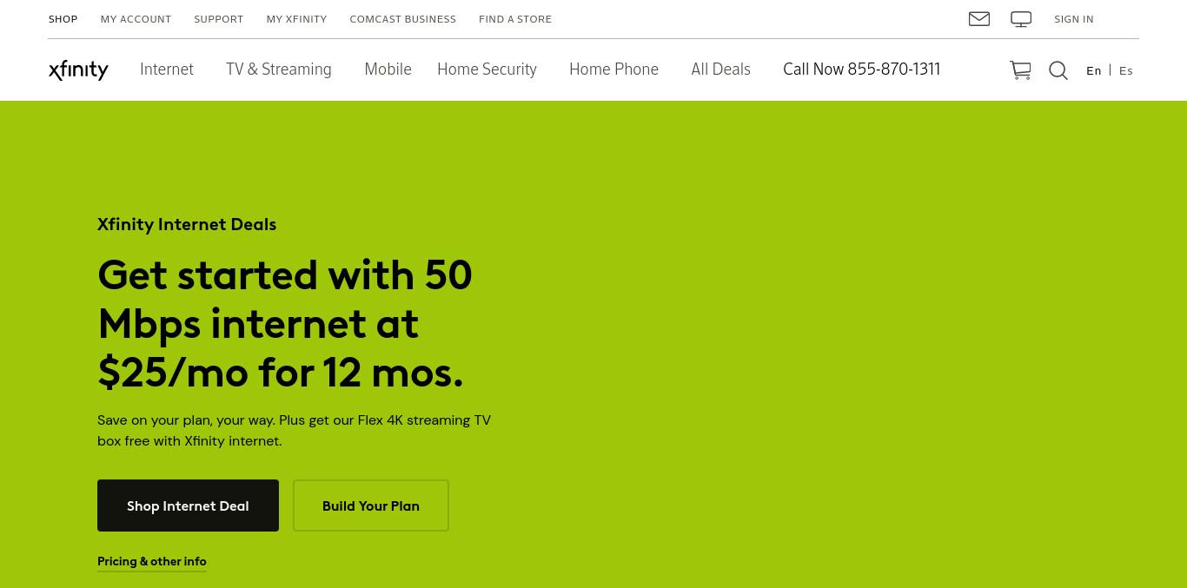Open the shopping cart icon
The image size is (1187, 588).
point(1020,70)
